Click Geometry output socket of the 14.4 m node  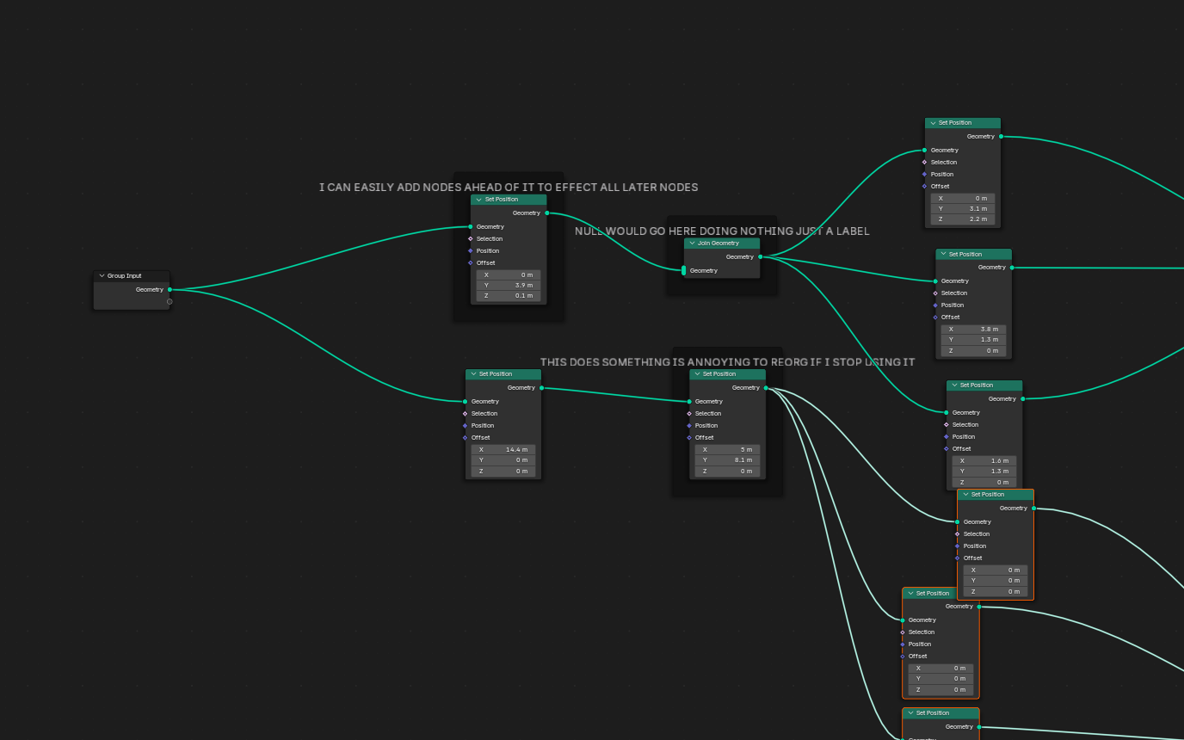[x=541, y=388]
